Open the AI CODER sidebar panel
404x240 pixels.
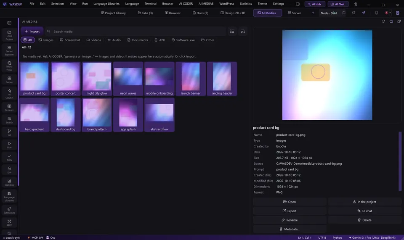pos(9,94)
